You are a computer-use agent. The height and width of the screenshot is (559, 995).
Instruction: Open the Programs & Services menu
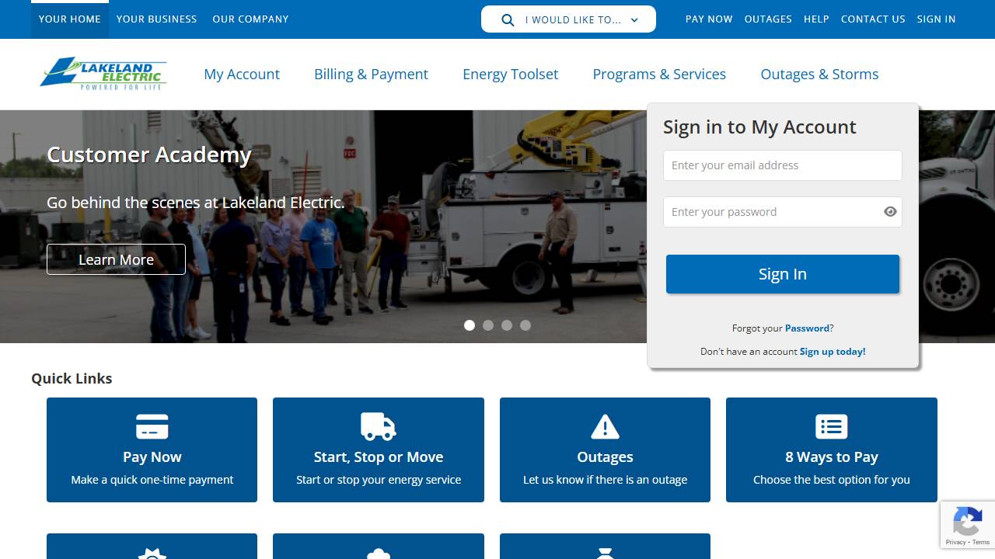659,75
